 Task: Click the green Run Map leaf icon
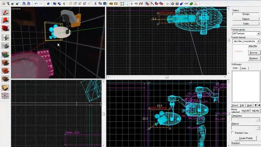(x=191, y=4)
